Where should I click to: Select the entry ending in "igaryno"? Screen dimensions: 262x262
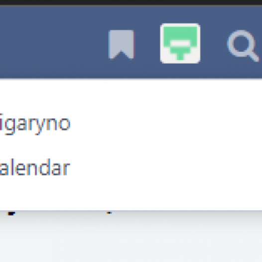pyautogui.click(x=35, y=124)
